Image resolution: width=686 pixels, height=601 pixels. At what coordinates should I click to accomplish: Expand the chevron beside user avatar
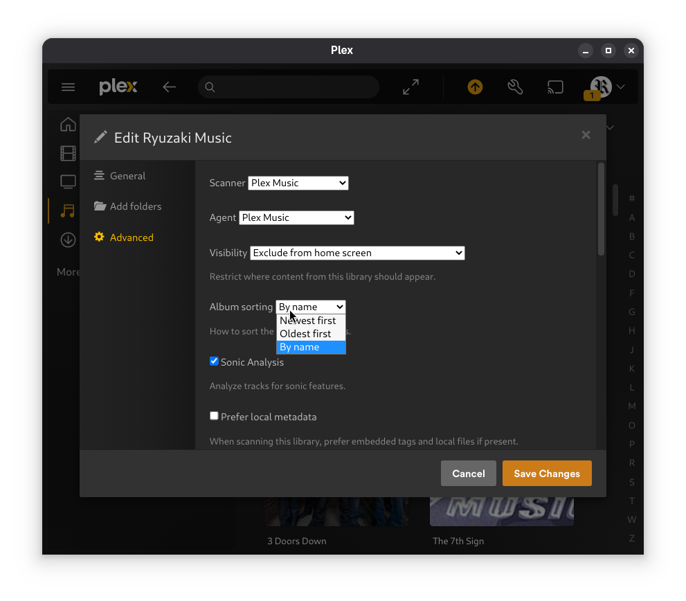620,87
